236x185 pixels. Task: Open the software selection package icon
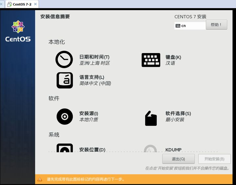(x=151, y=118)
